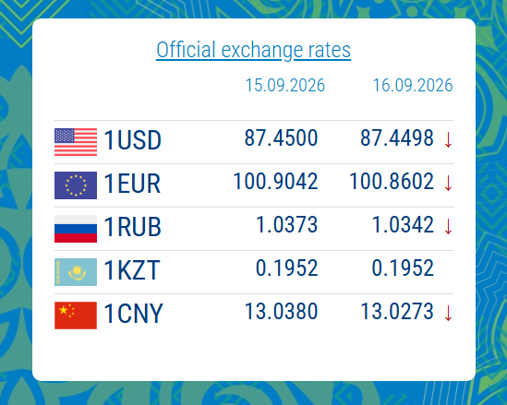Click the EUR rate 100.9042
The height and width of the screenshot is (405, 507).
click(275, 181)
